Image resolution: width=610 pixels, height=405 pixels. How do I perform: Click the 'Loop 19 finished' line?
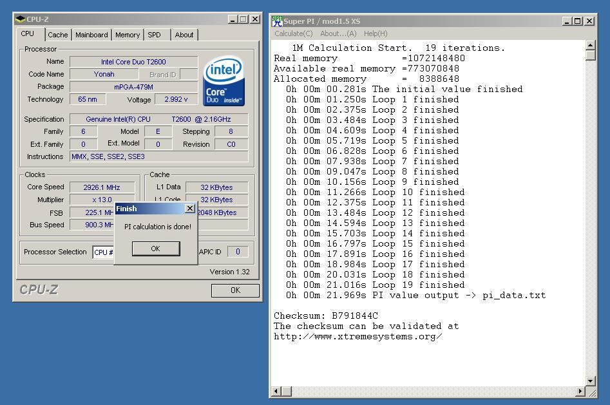pyautogui.click(x=376, y=285)
